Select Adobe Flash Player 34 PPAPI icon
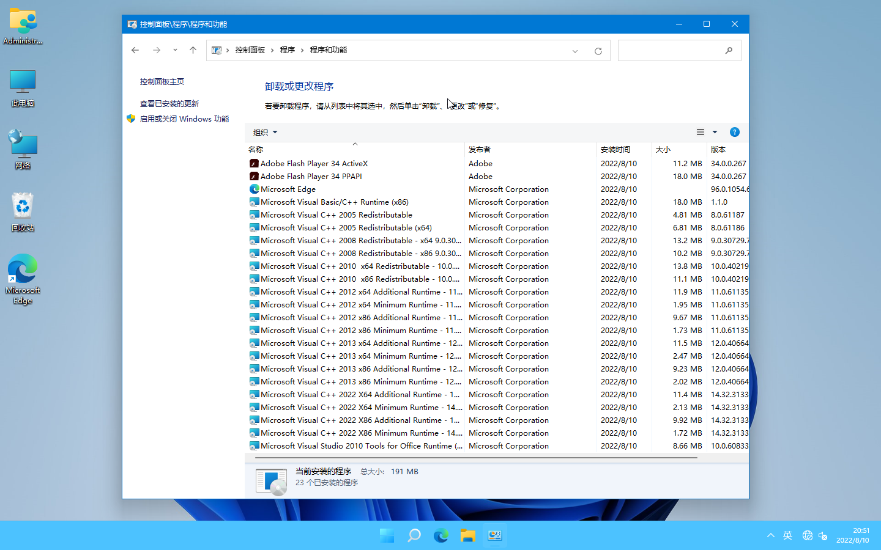This screenshot has width=881, height=550. 254,177
